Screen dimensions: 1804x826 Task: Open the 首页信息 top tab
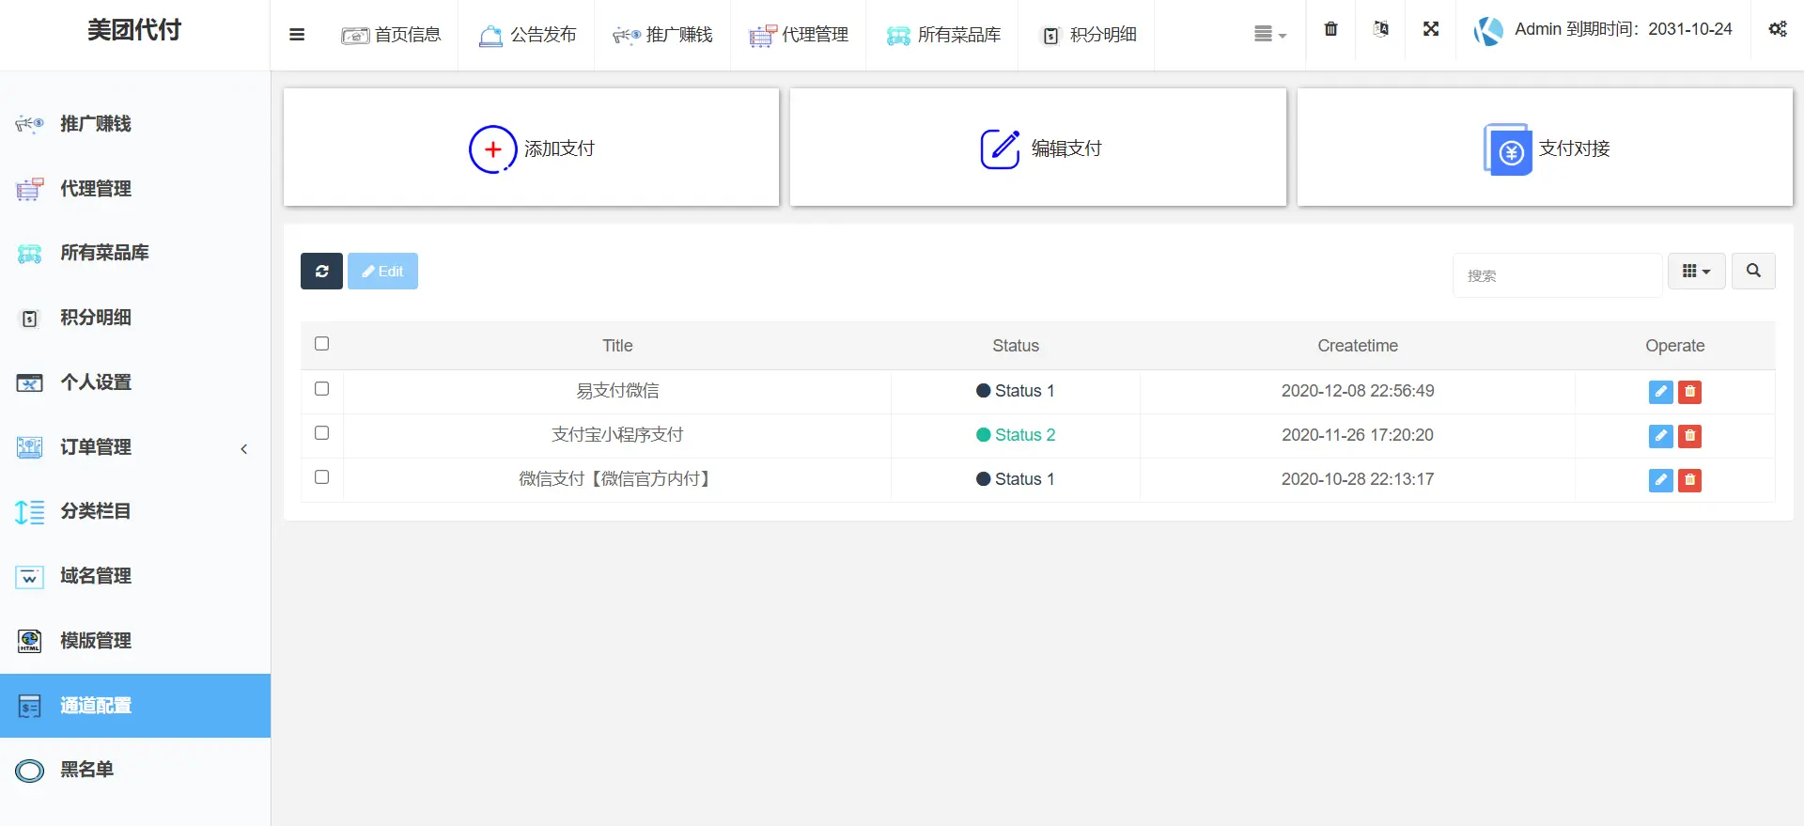point(391,35)
